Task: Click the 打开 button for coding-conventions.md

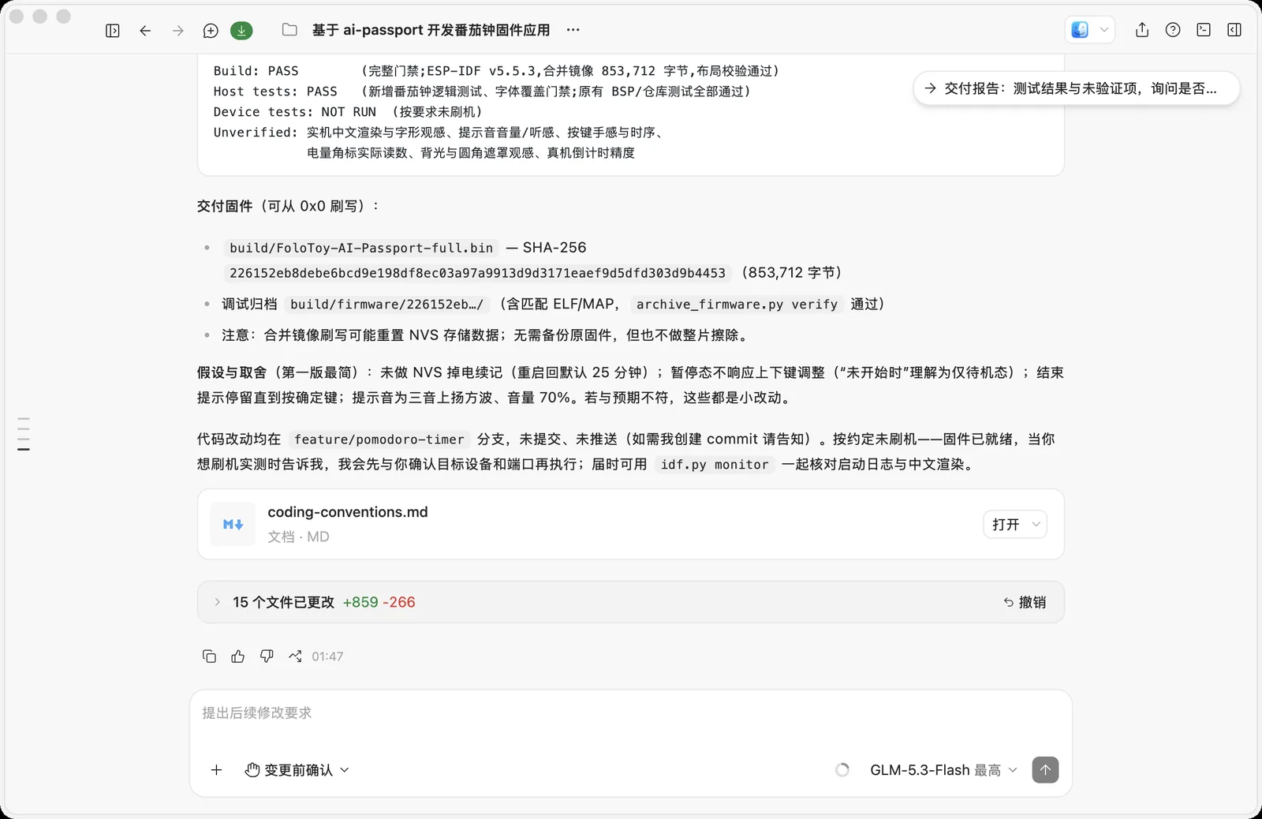Action: (1006, 525)
